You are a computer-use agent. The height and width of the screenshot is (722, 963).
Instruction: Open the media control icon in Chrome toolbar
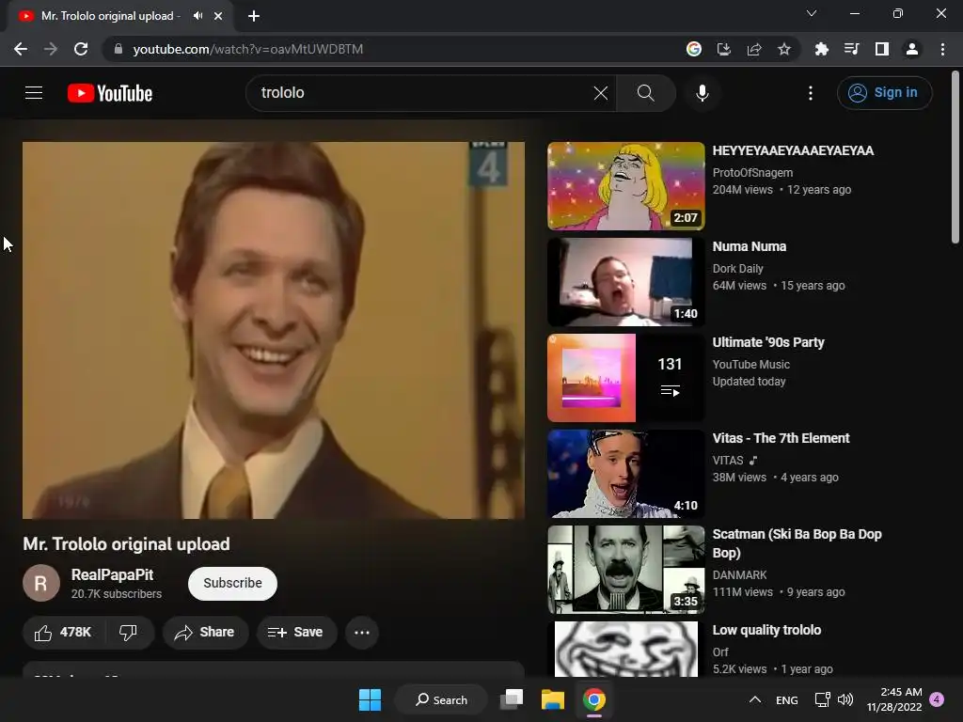tap(852, 49)
